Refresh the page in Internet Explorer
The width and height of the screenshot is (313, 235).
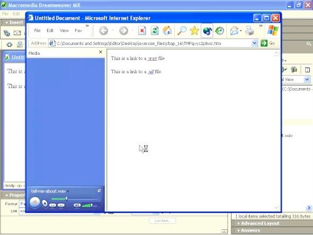coord(155,31)
